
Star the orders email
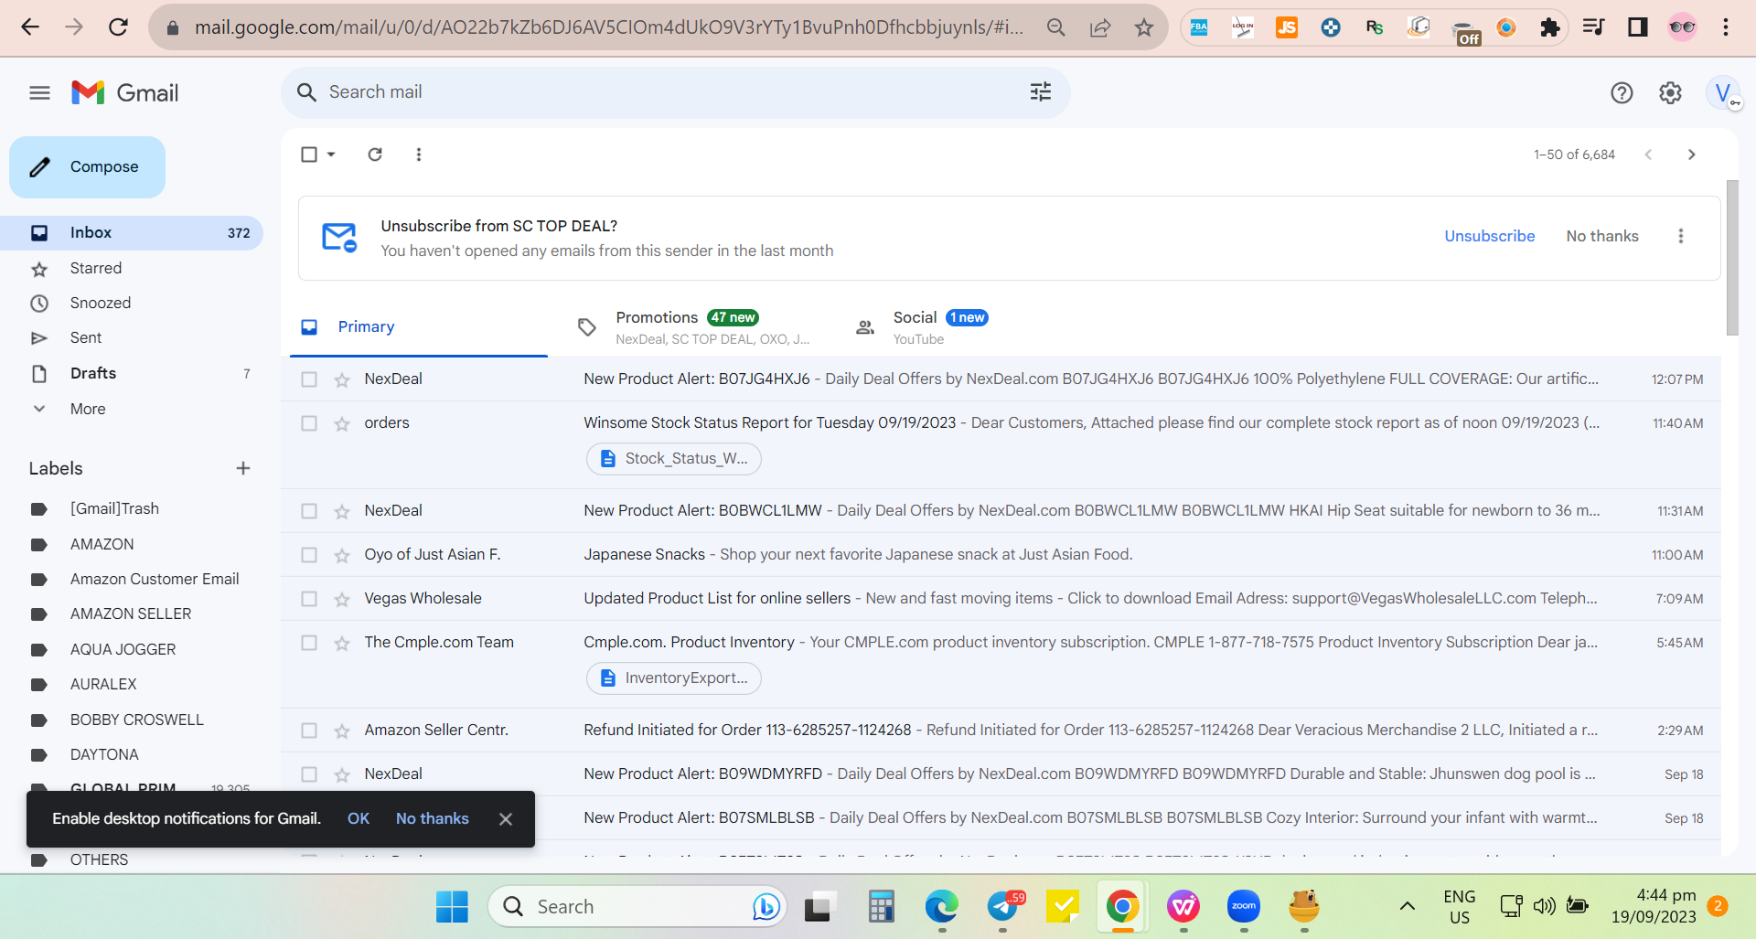[x=342, y=423]
